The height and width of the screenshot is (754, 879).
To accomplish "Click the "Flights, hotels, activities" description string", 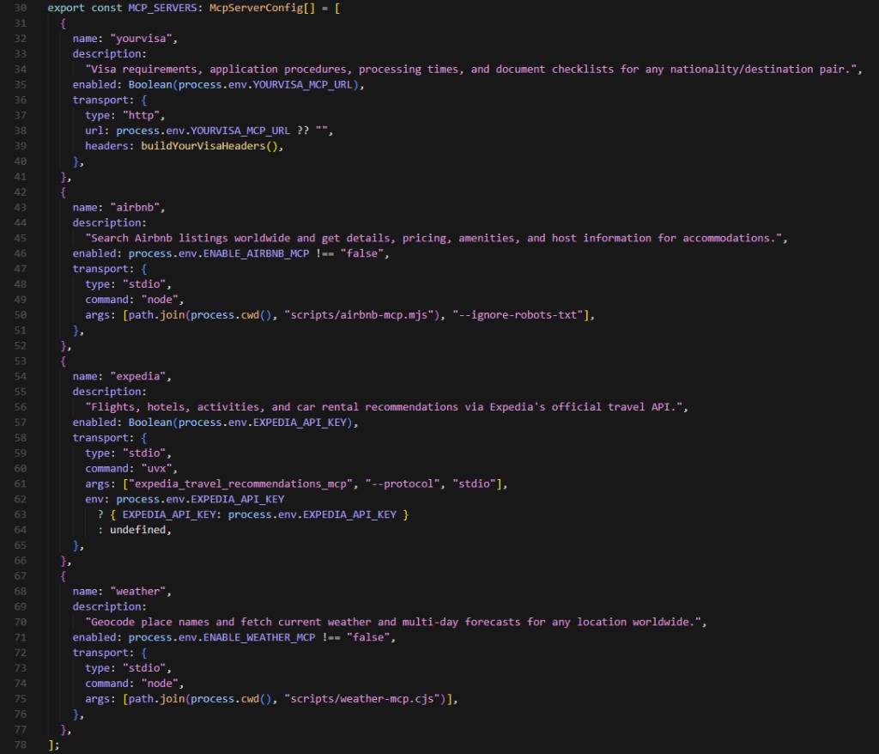I will click(384, 407).
